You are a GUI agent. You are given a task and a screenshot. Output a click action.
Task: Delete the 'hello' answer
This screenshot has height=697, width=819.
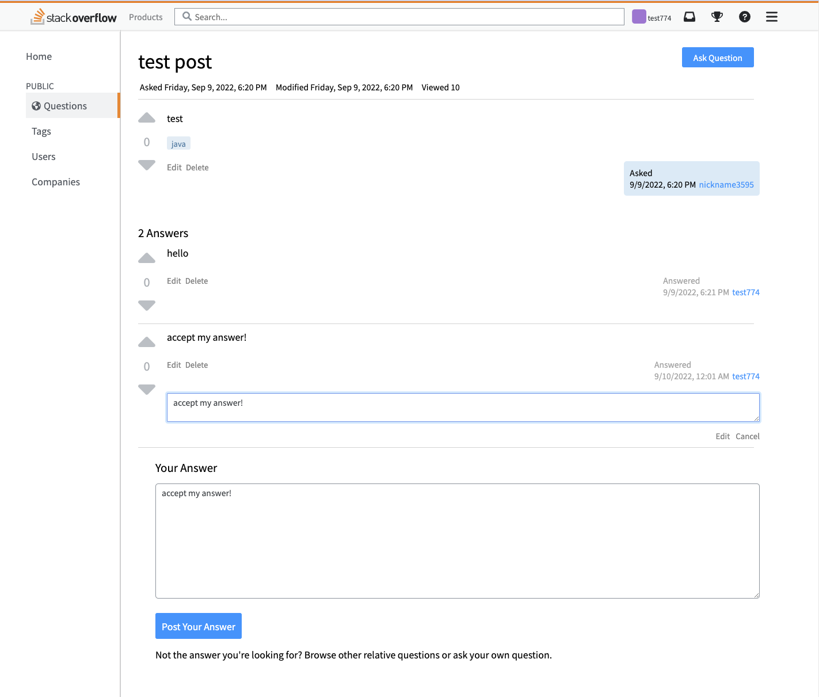(x=197, y=281)
